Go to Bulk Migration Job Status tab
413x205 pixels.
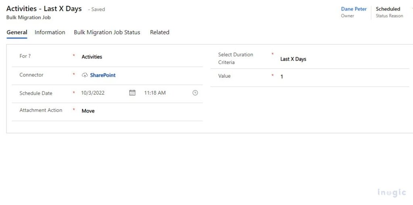[107, 32]
